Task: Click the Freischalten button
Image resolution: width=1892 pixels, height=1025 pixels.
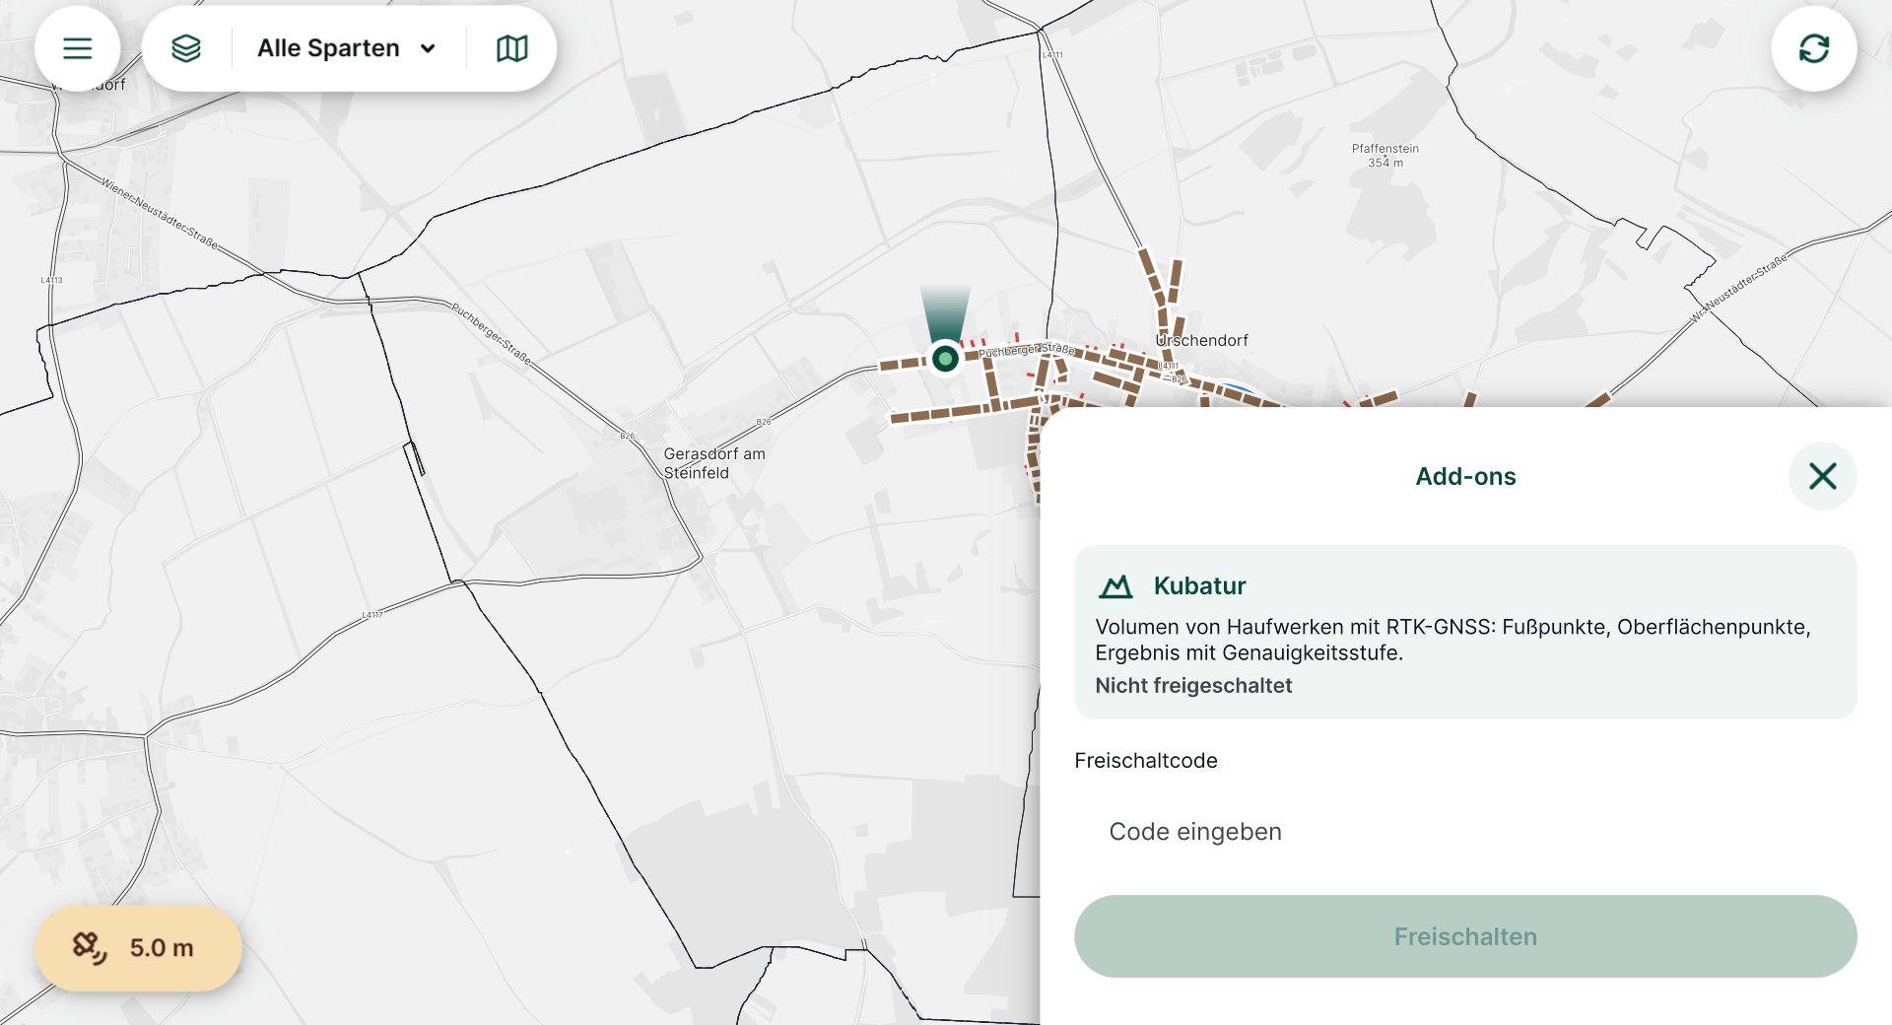Action: click(1465, 936)
